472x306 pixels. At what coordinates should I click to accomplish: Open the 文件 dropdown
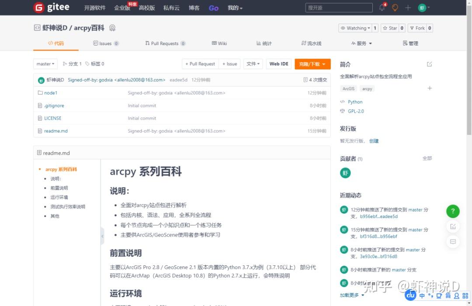point(253,63)
